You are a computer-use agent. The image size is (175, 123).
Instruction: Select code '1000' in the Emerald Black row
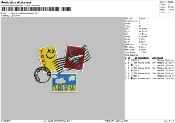154,78
